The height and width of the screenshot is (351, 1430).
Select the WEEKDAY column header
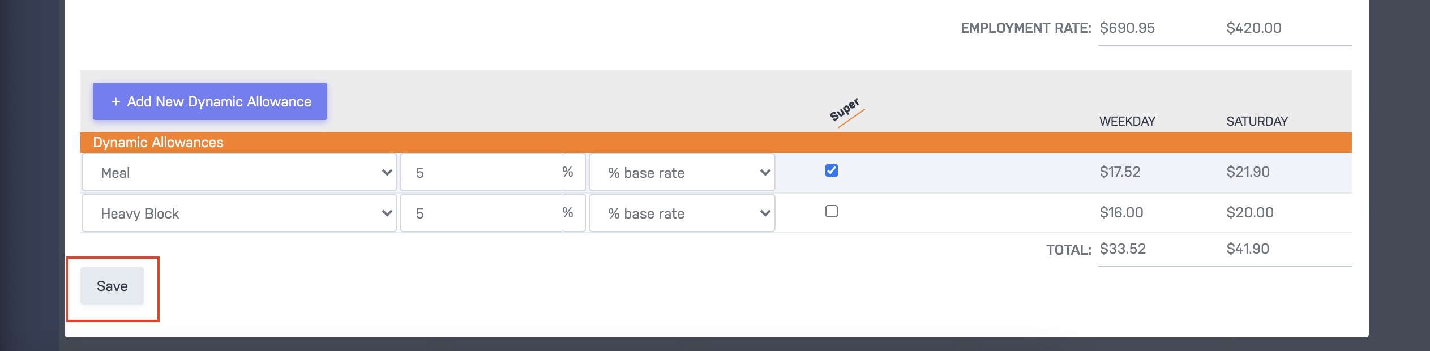coord(1127,121)
